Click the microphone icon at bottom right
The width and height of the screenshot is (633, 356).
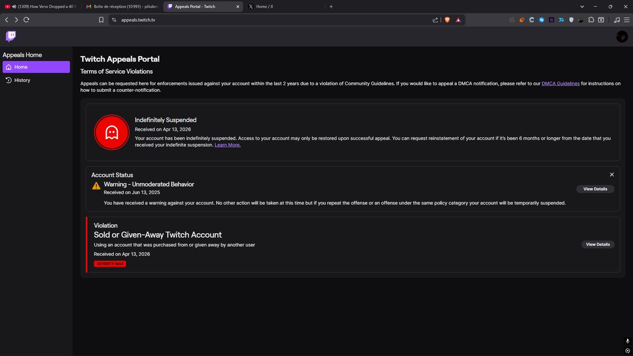[627, 342]
